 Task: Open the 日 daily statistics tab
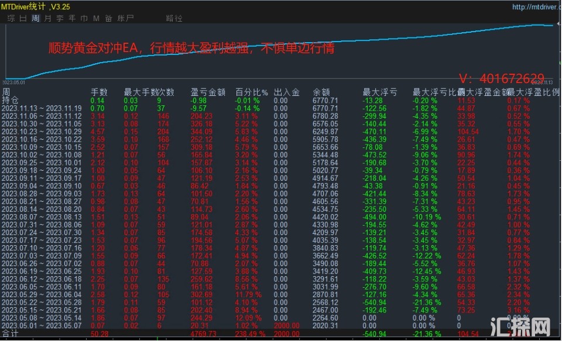23,18
